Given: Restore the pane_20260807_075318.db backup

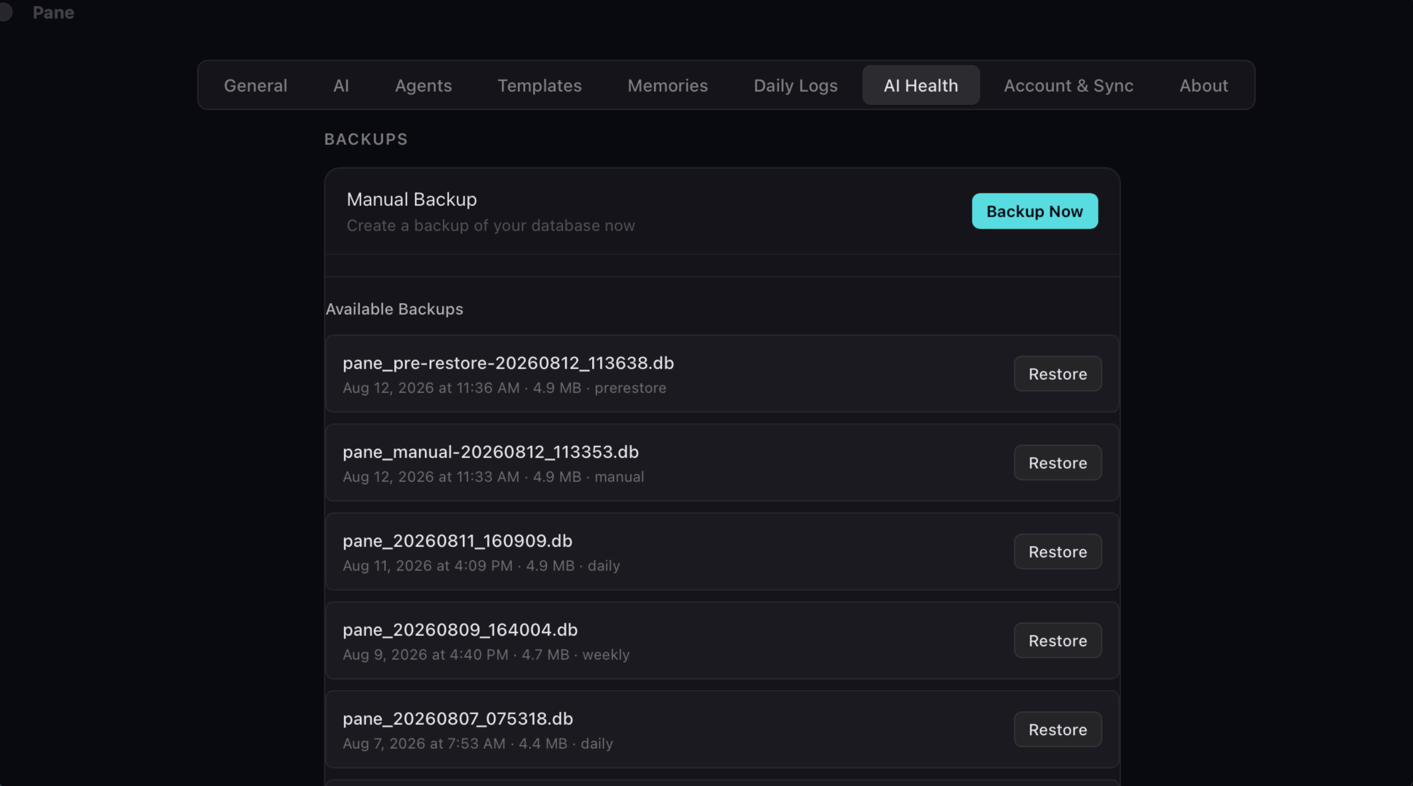Looking at the screenshot, I should pos(1058,729).
